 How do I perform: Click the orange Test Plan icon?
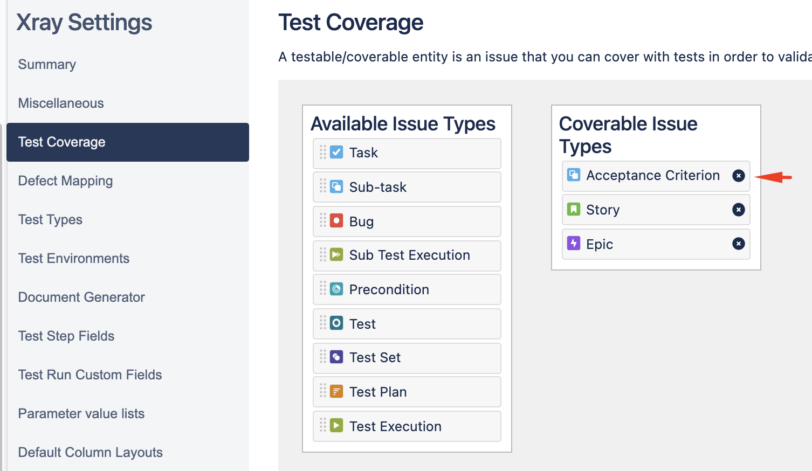point(336,391)
